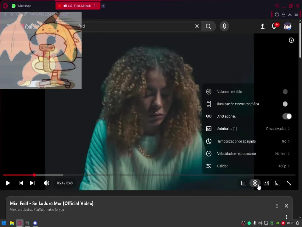Skip to the next video
Image resolution: width=302 pixels, height=227 pixels.
click(32, 183)
